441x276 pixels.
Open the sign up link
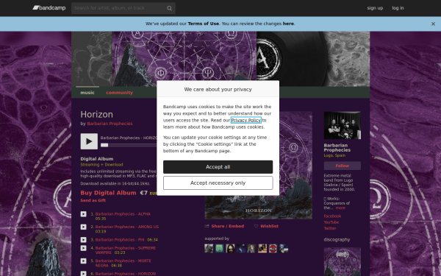pos(375,8)
